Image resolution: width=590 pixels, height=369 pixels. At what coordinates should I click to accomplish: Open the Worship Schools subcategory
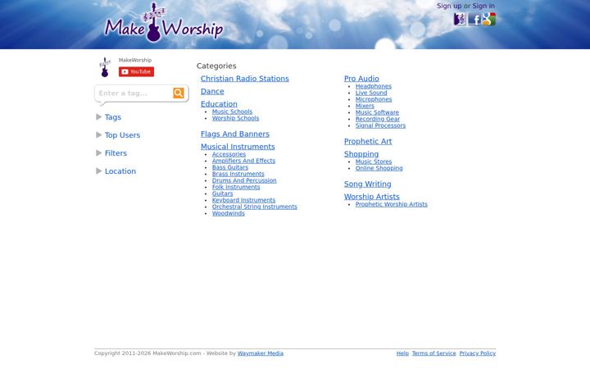(x=235, y=118)
